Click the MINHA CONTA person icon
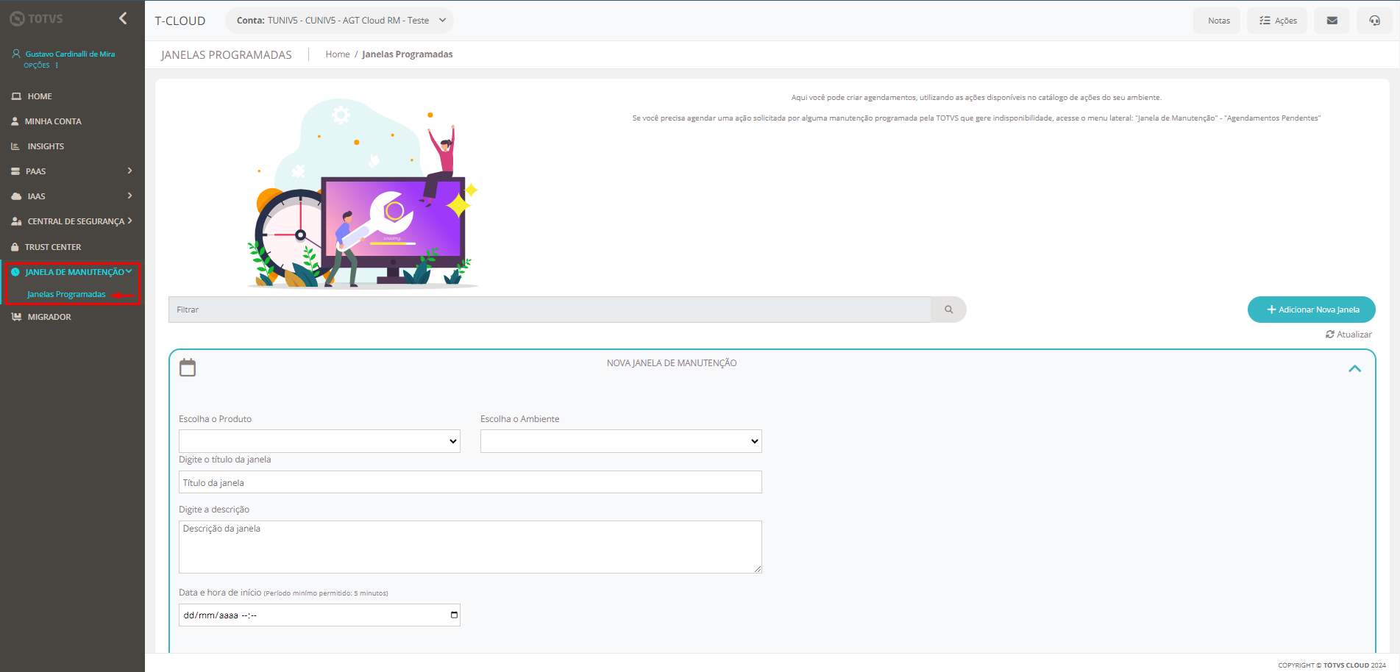This screenshot has width=1400, height=672. (x=15, y=121)
